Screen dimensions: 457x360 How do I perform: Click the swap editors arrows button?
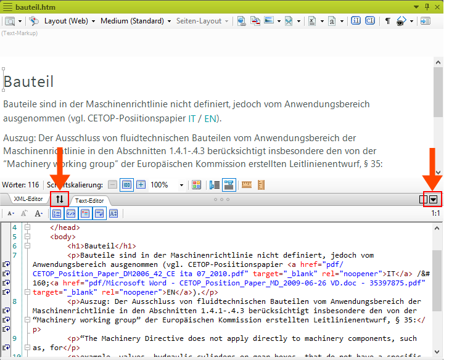click(60, 199)
